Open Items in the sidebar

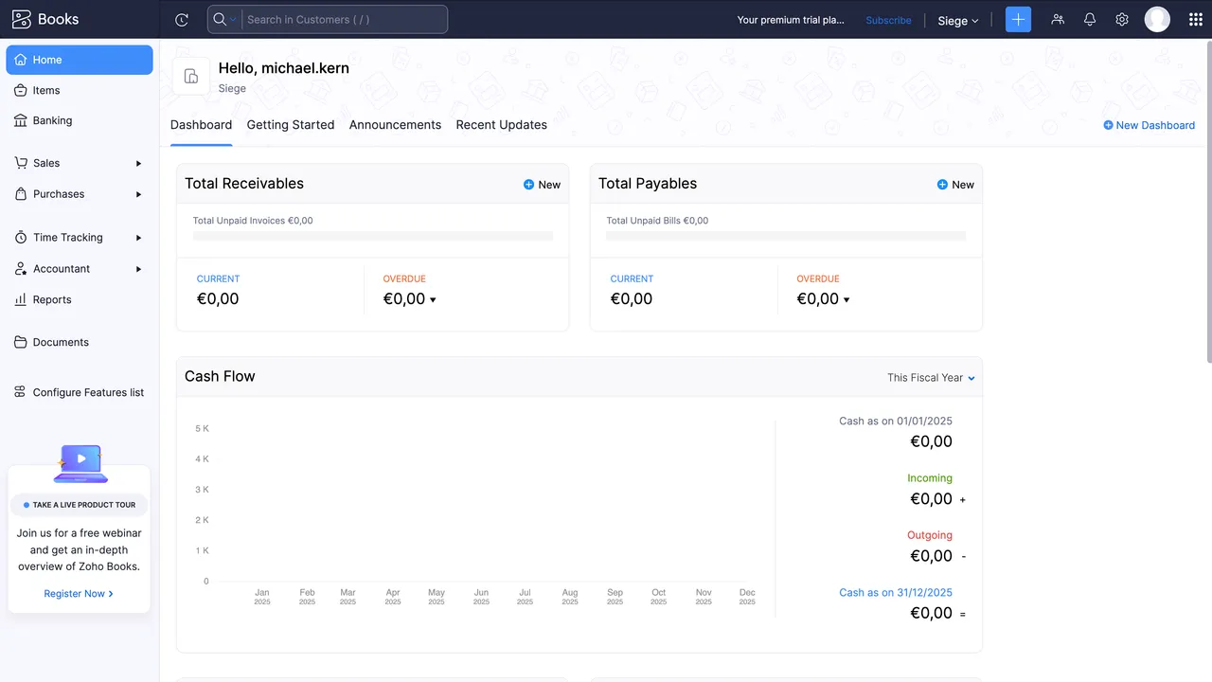tap(80, 90)
